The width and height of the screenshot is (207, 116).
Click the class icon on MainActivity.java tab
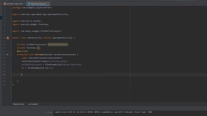pyautogui.click(x=29, y=4)
